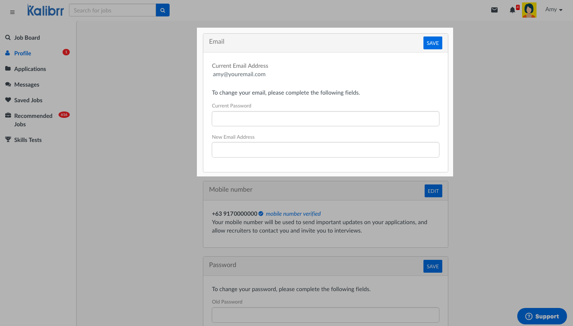Expand the Amy account dropdown

tap(554, 10)
